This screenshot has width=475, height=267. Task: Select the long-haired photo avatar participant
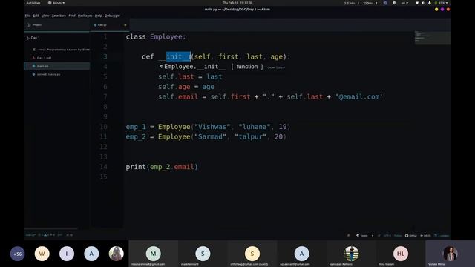[117, 254]
